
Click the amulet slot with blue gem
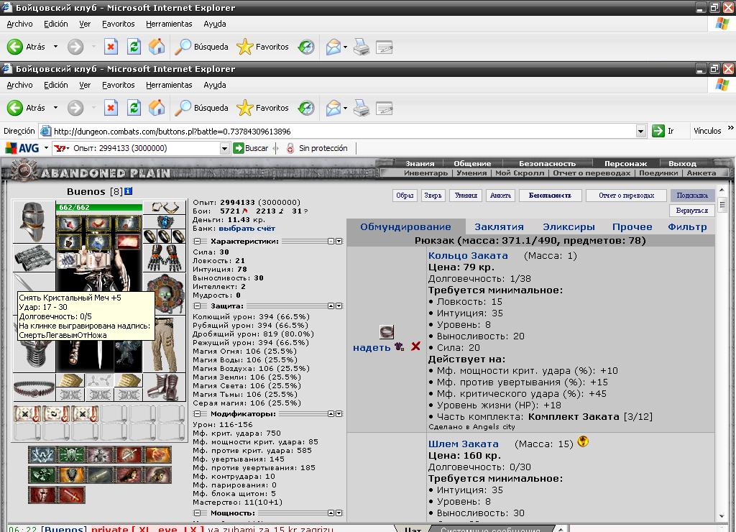click(x=165, y=221)
